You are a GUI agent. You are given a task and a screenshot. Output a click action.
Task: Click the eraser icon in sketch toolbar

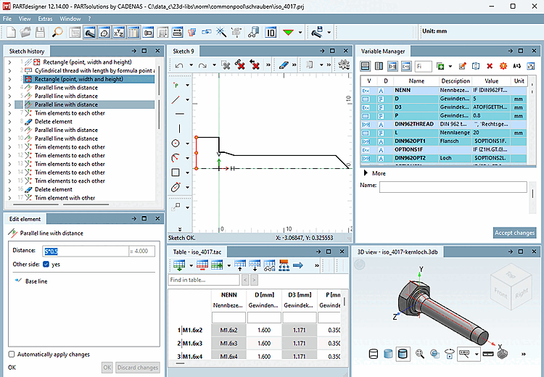(284, 65)
